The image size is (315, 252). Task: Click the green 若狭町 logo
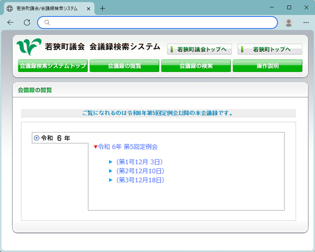[29, 47]
